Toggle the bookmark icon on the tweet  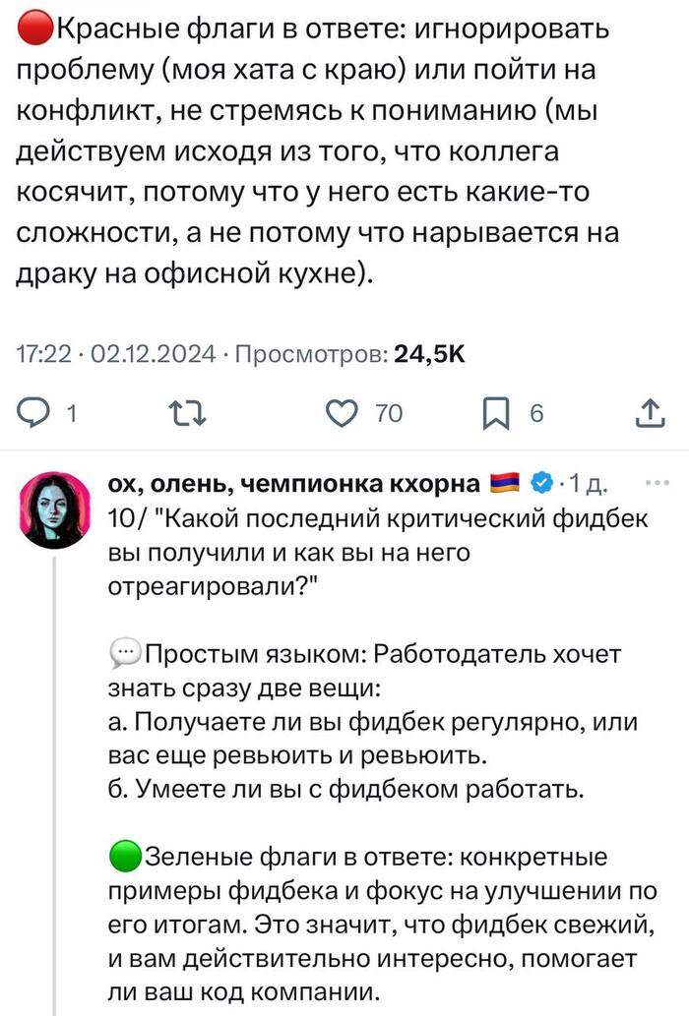click(x=495, y=414)
